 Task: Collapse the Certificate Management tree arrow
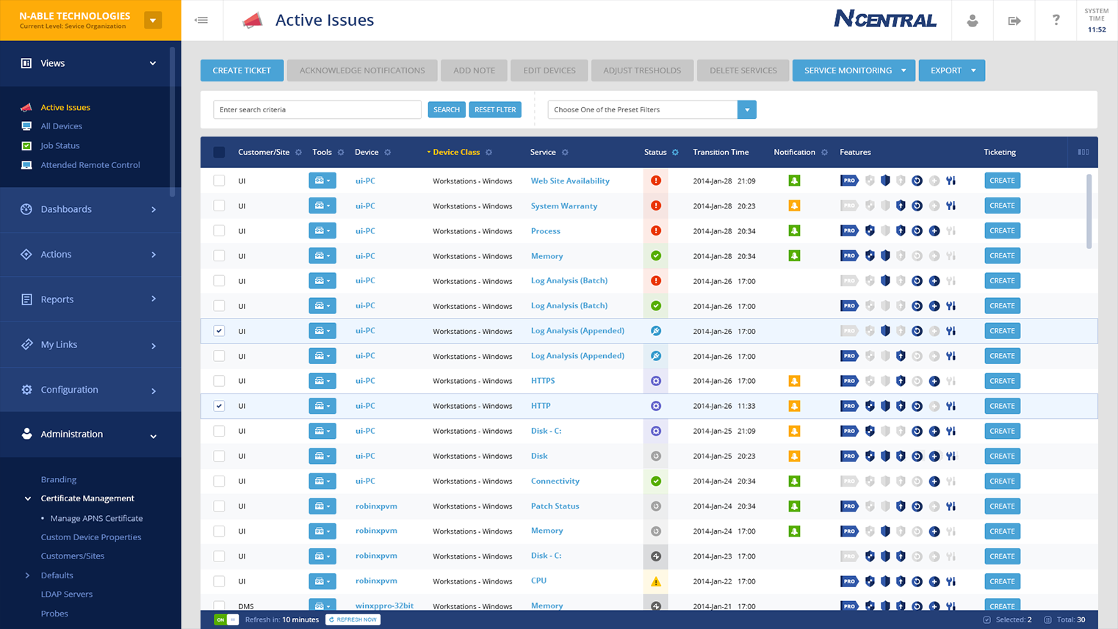click(28, 499)
